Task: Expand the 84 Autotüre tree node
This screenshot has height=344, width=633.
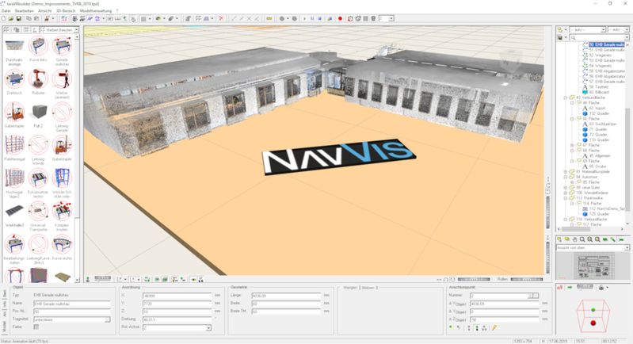Action: (x=566, y=177)
